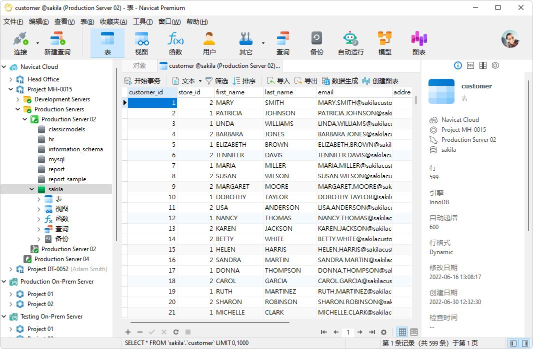533x349 pixels.
Task: Select the Table (表) toolbar icon
Action: point(107,43)
